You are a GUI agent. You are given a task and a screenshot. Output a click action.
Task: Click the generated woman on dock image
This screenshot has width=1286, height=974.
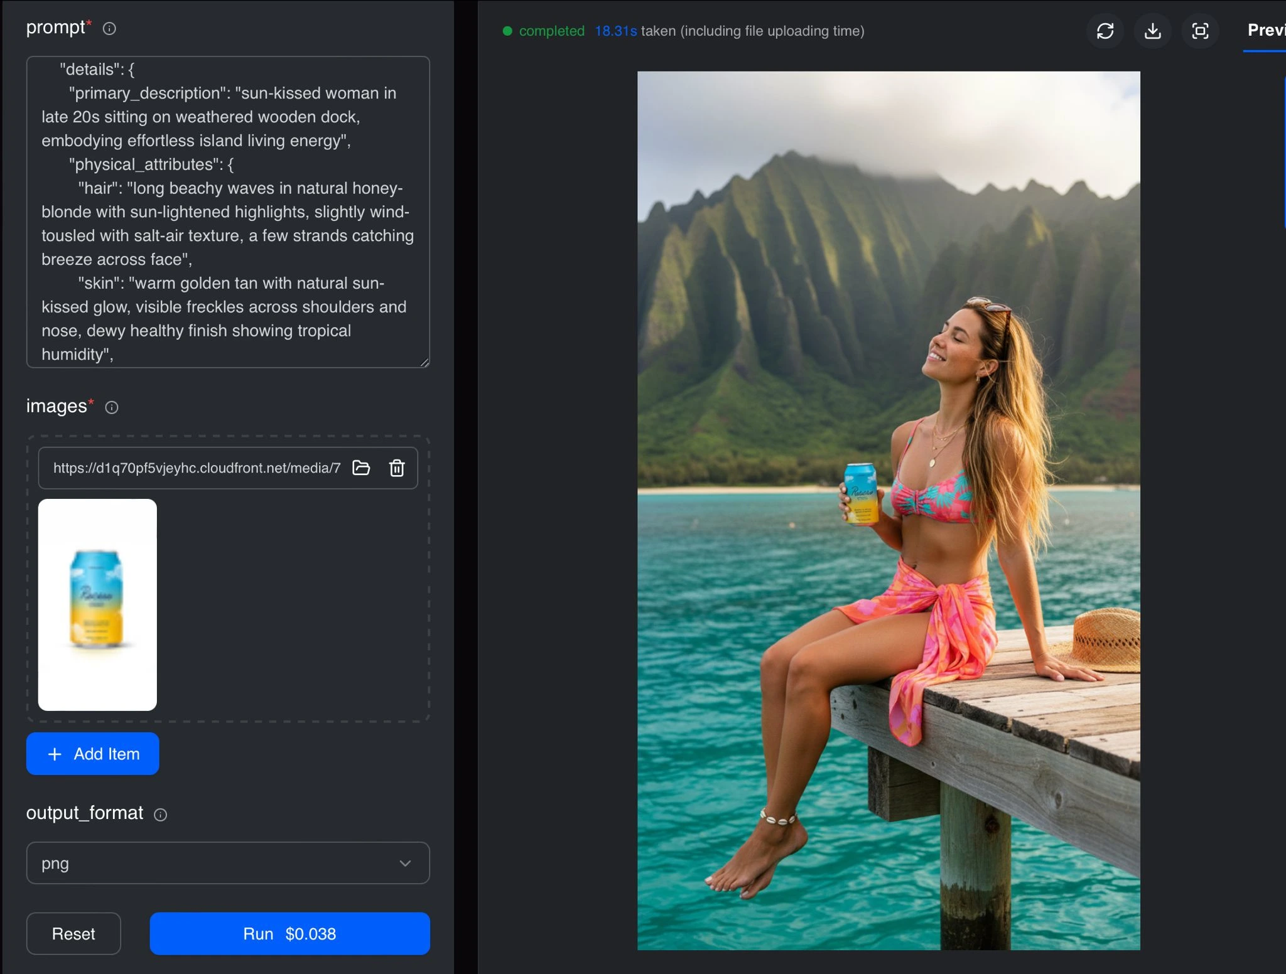pyautogui.click(x=889, y=510)
